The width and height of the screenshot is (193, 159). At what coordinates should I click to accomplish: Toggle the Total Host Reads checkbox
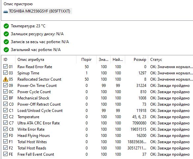pos(5,148)
